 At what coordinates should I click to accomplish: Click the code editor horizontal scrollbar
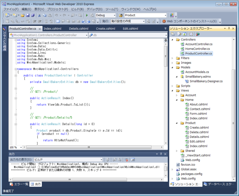pos(89,147)
